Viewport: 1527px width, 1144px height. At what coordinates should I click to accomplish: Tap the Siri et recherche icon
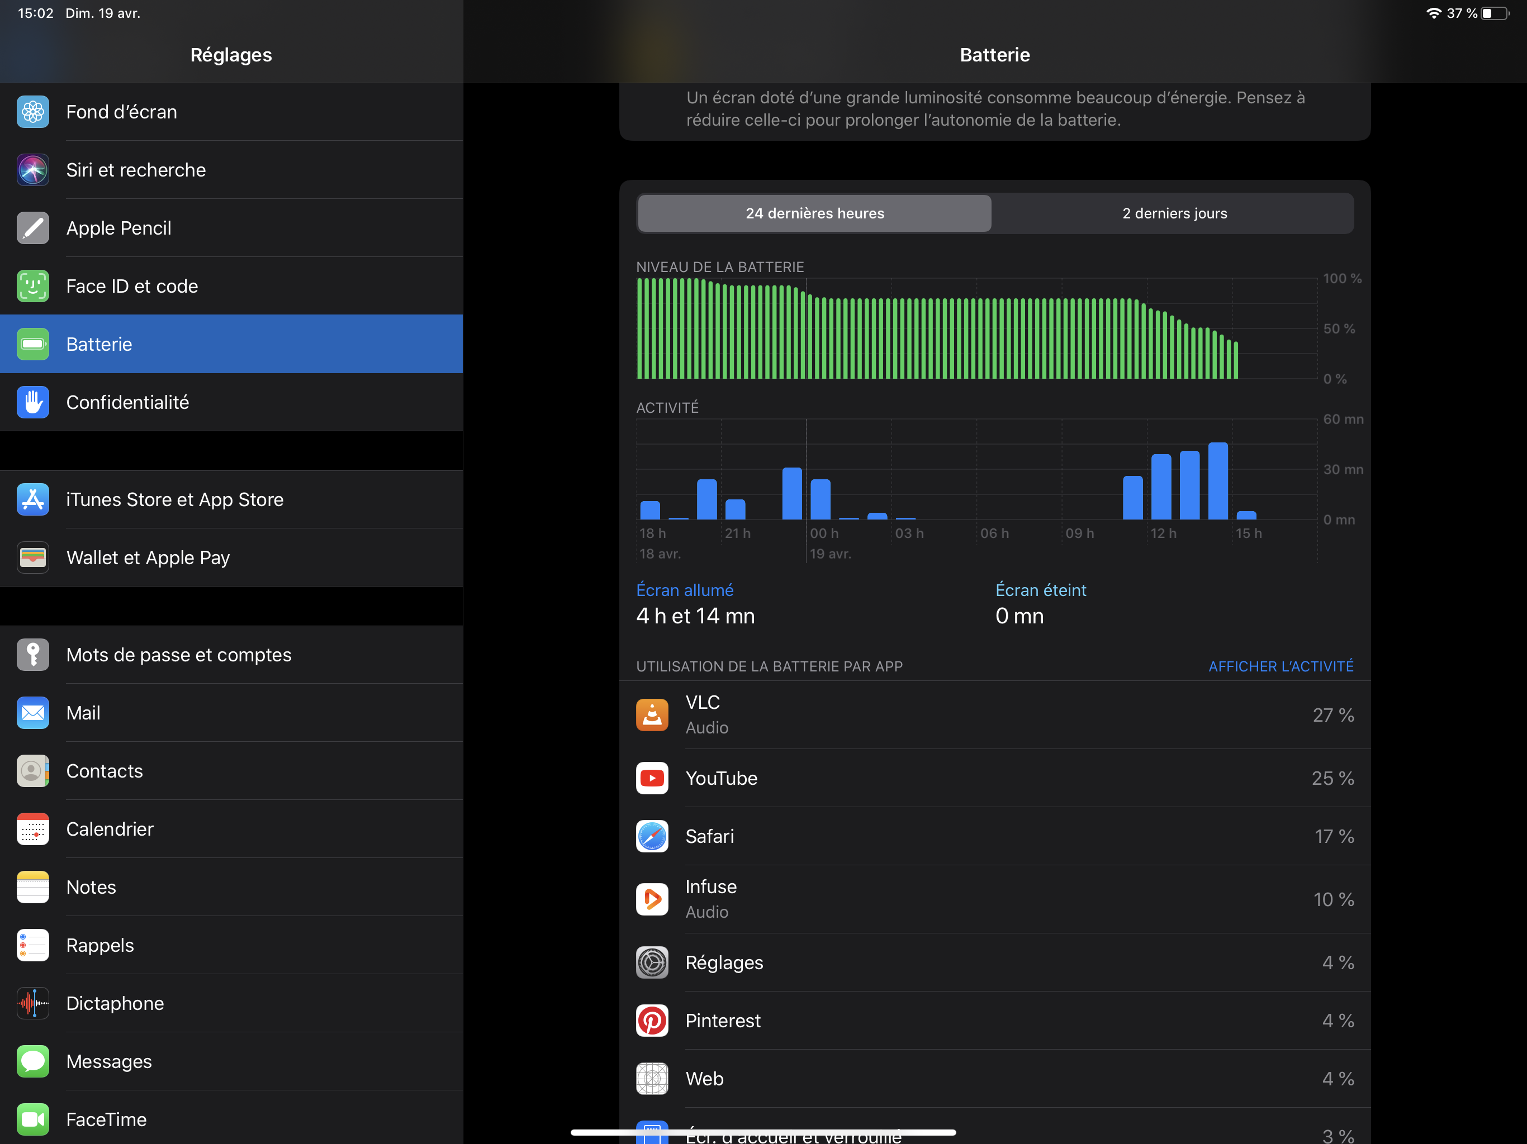click(32, 170)
